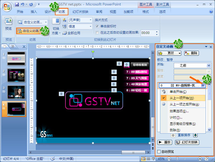
Task: Select slide 3 thumbnail with portrait
Action: [x=16, y=92]
